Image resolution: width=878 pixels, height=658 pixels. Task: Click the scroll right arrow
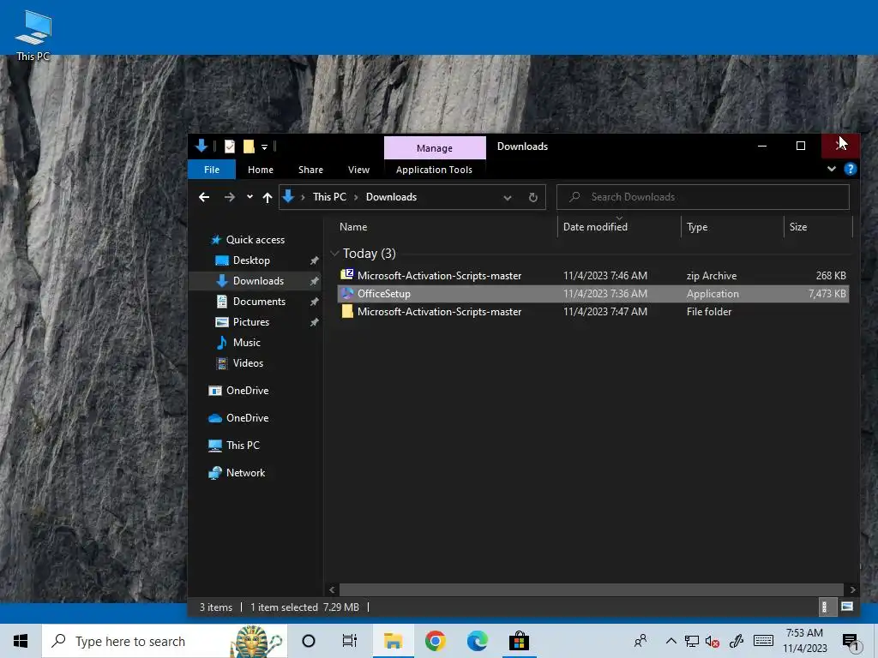pos(852,589)
